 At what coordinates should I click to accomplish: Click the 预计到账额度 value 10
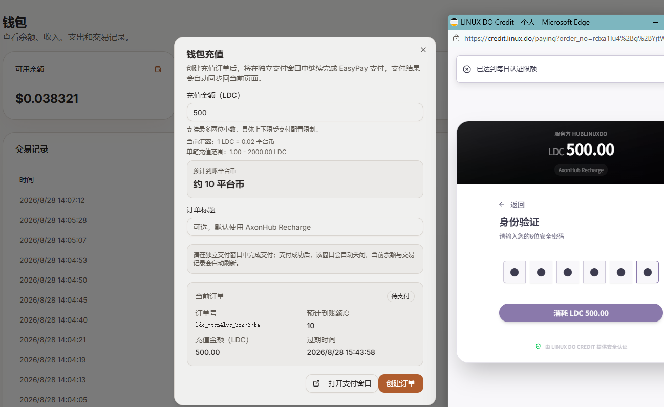(x=311, y=326)
